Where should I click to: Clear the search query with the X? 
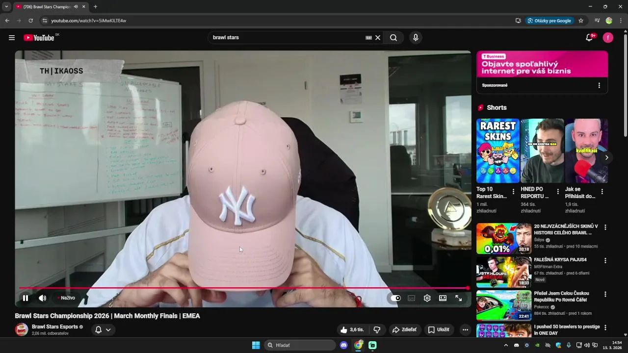[378, 38]
